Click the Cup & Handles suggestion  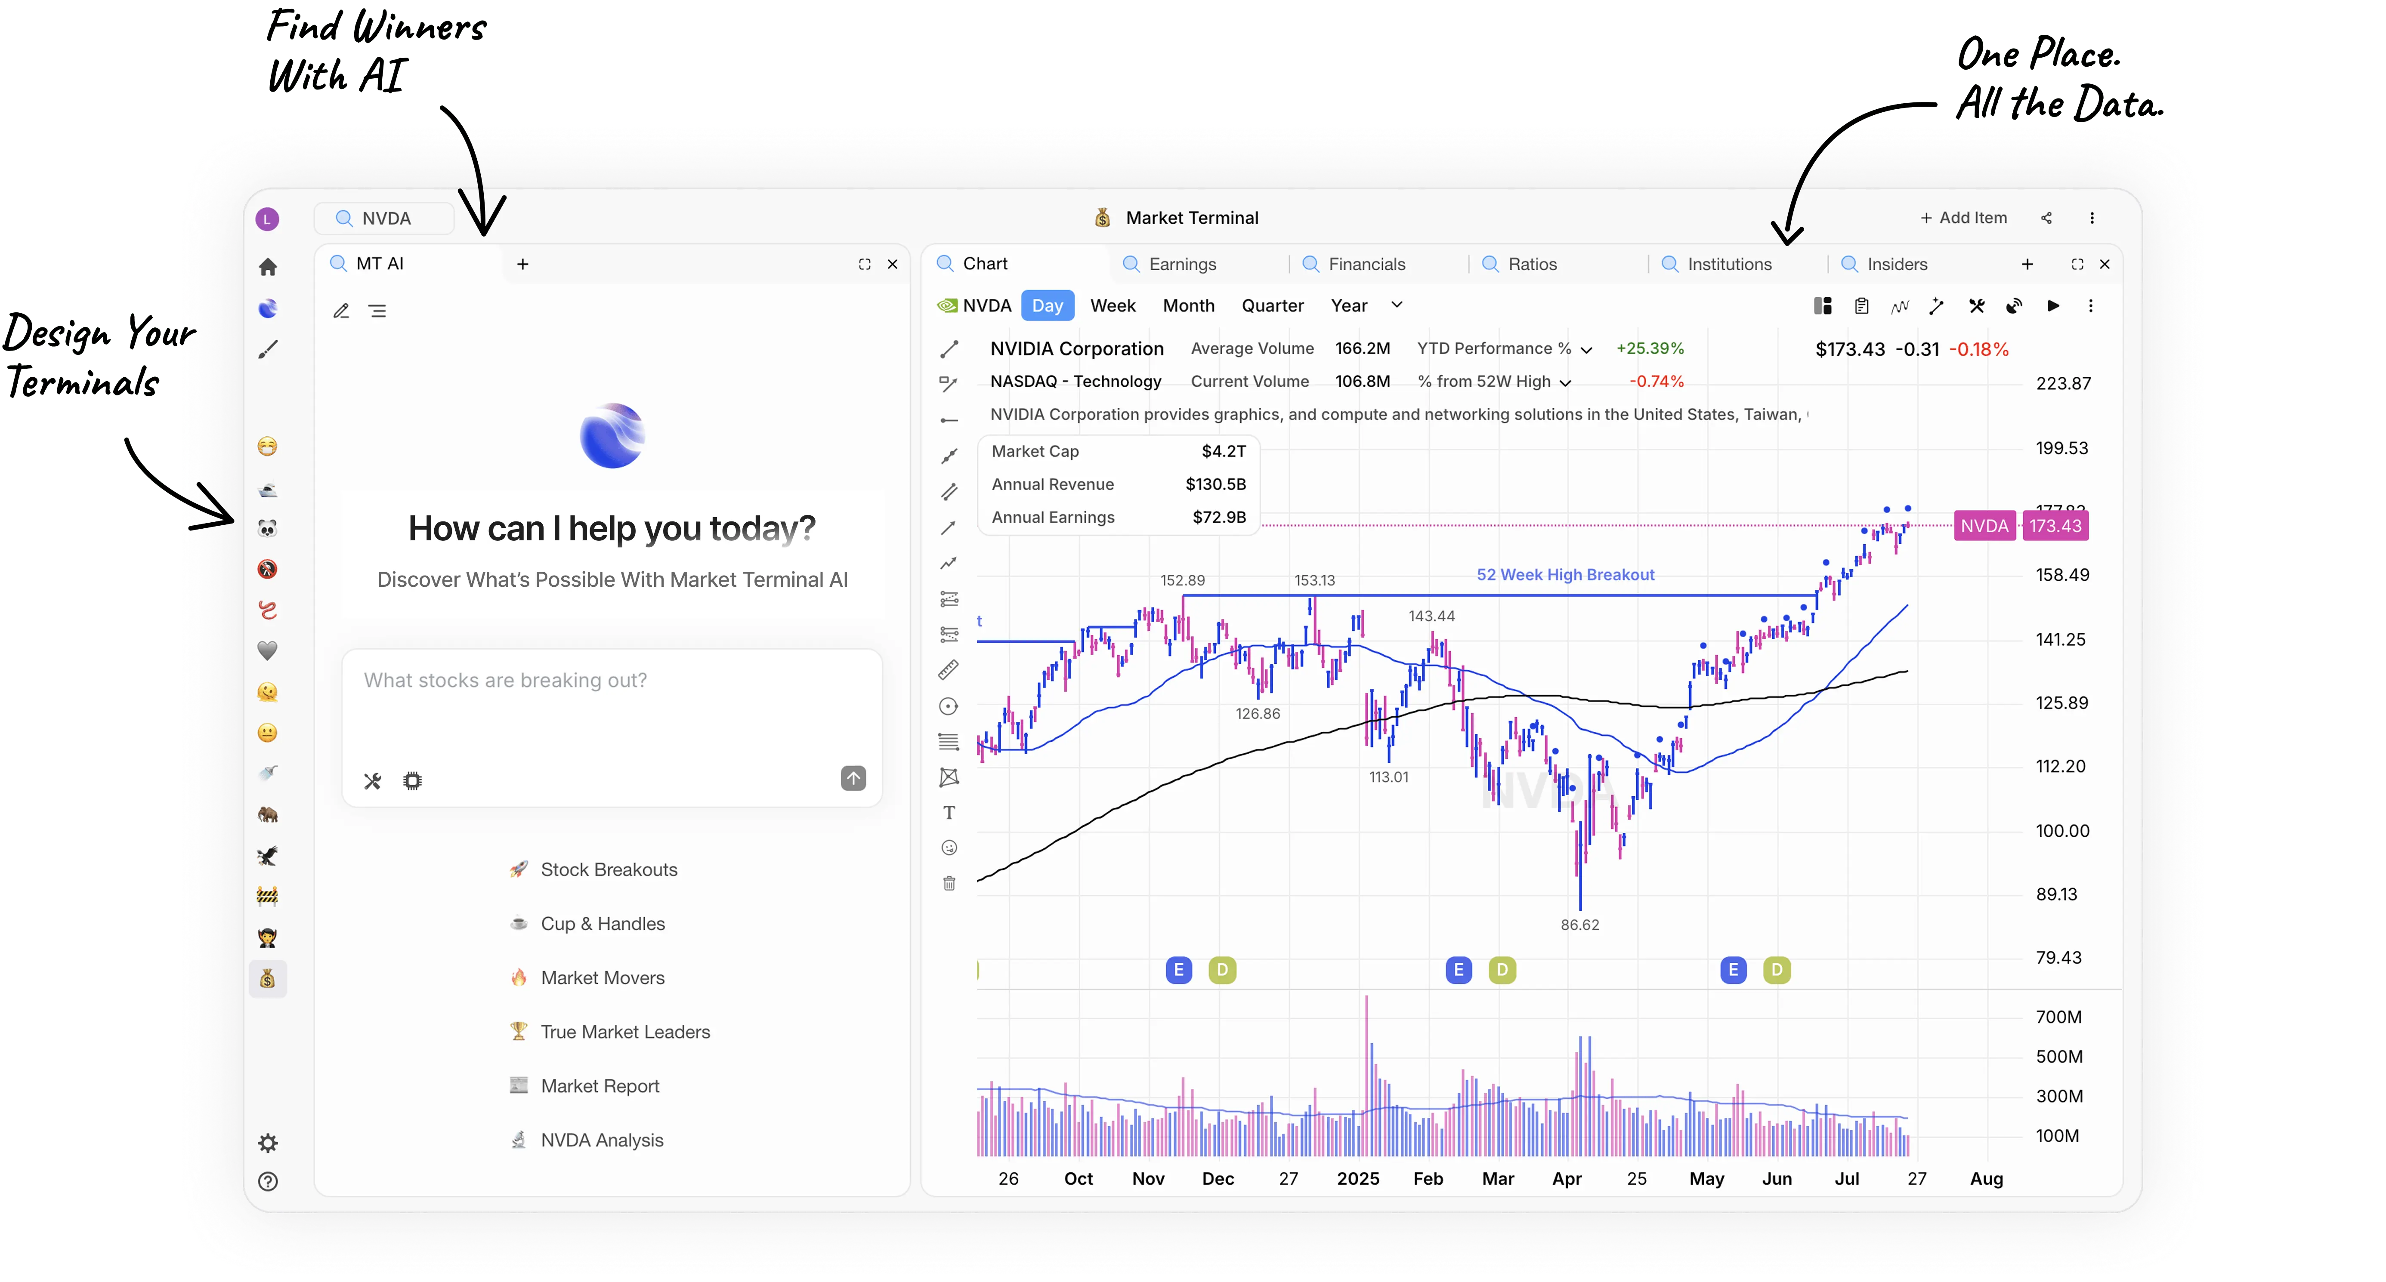tap(587, 924)
